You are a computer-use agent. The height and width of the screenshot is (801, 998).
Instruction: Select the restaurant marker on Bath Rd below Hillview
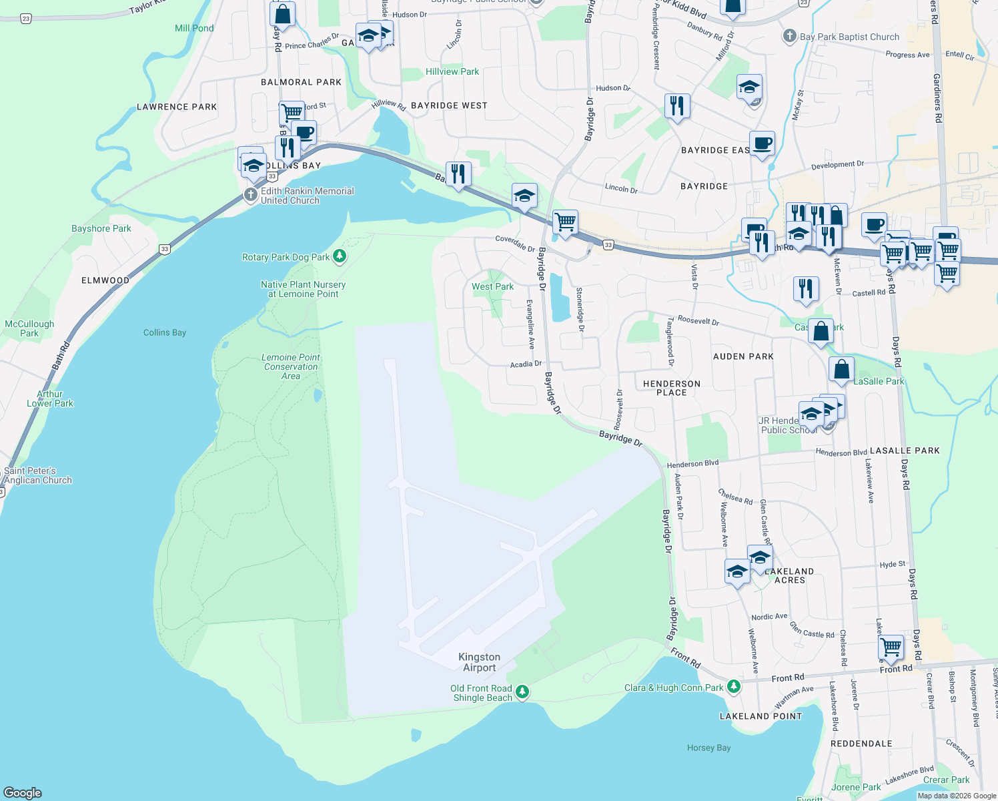[x=458, y=174]
